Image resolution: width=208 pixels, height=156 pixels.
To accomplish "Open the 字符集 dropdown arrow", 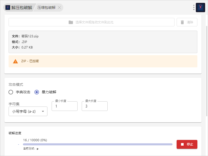I will click(43, 111).
